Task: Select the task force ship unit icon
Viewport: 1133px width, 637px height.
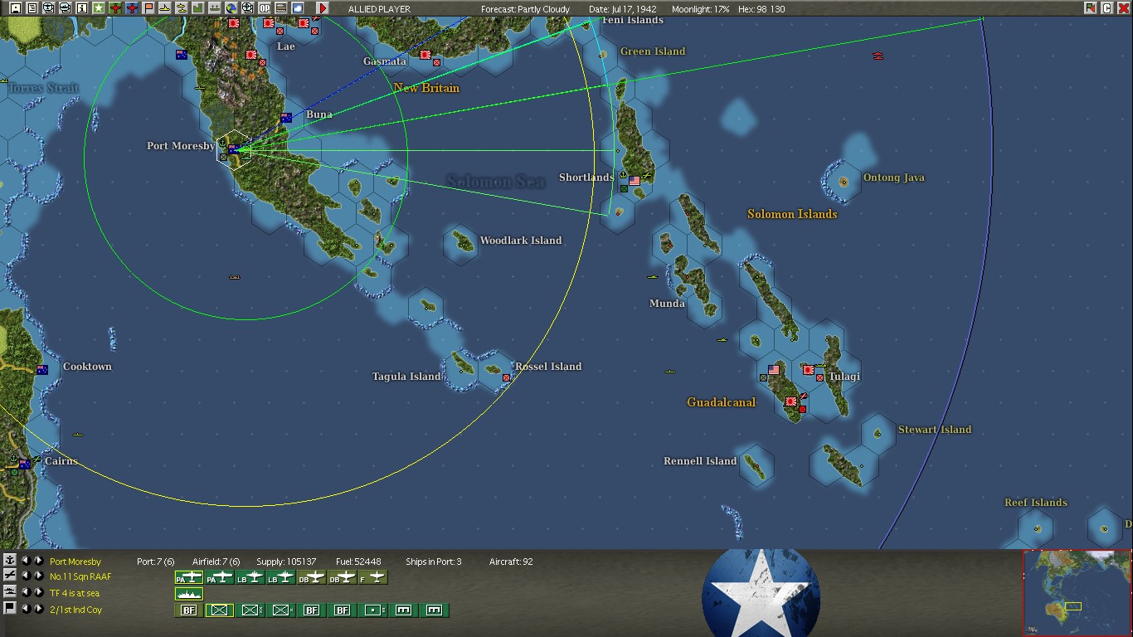Action: [189, 594]
